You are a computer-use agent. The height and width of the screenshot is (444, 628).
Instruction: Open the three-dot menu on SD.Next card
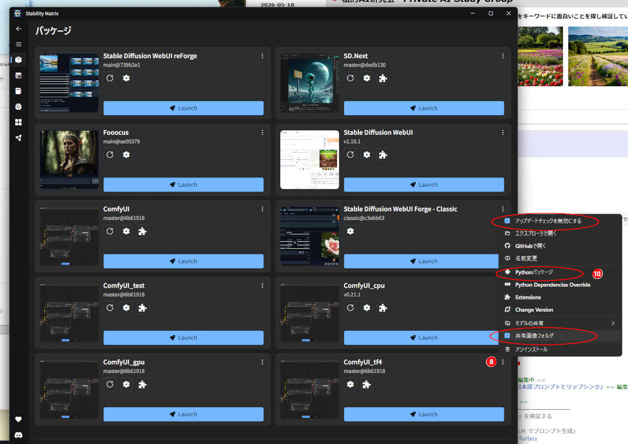(x=503, y=56)
